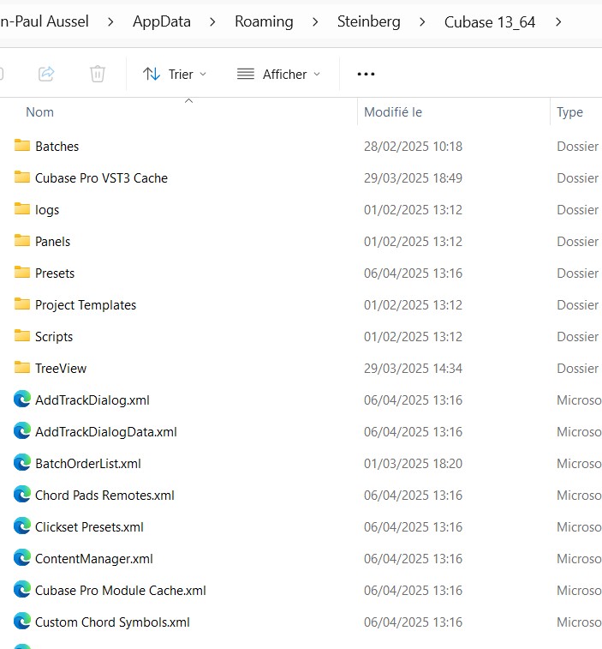Expand the chevron after Cubase 13_64 breadcrumb
The image size is (602, 649).
click(x=558, y=22)
